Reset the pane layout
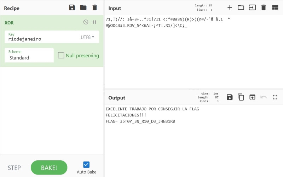Screen dimensions: 283x177 pyautogui.click(x=275, y=7)
